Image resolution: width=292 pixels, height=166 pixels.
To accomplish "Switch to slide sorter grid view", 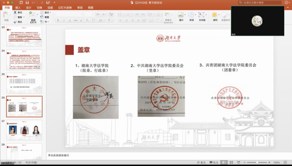I will 231,162.
